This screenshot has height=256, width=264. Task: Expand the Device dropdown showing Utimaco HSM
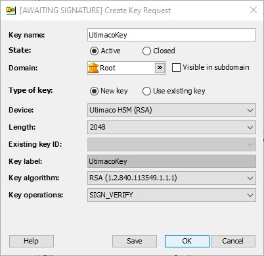click(x=171, y=110)
